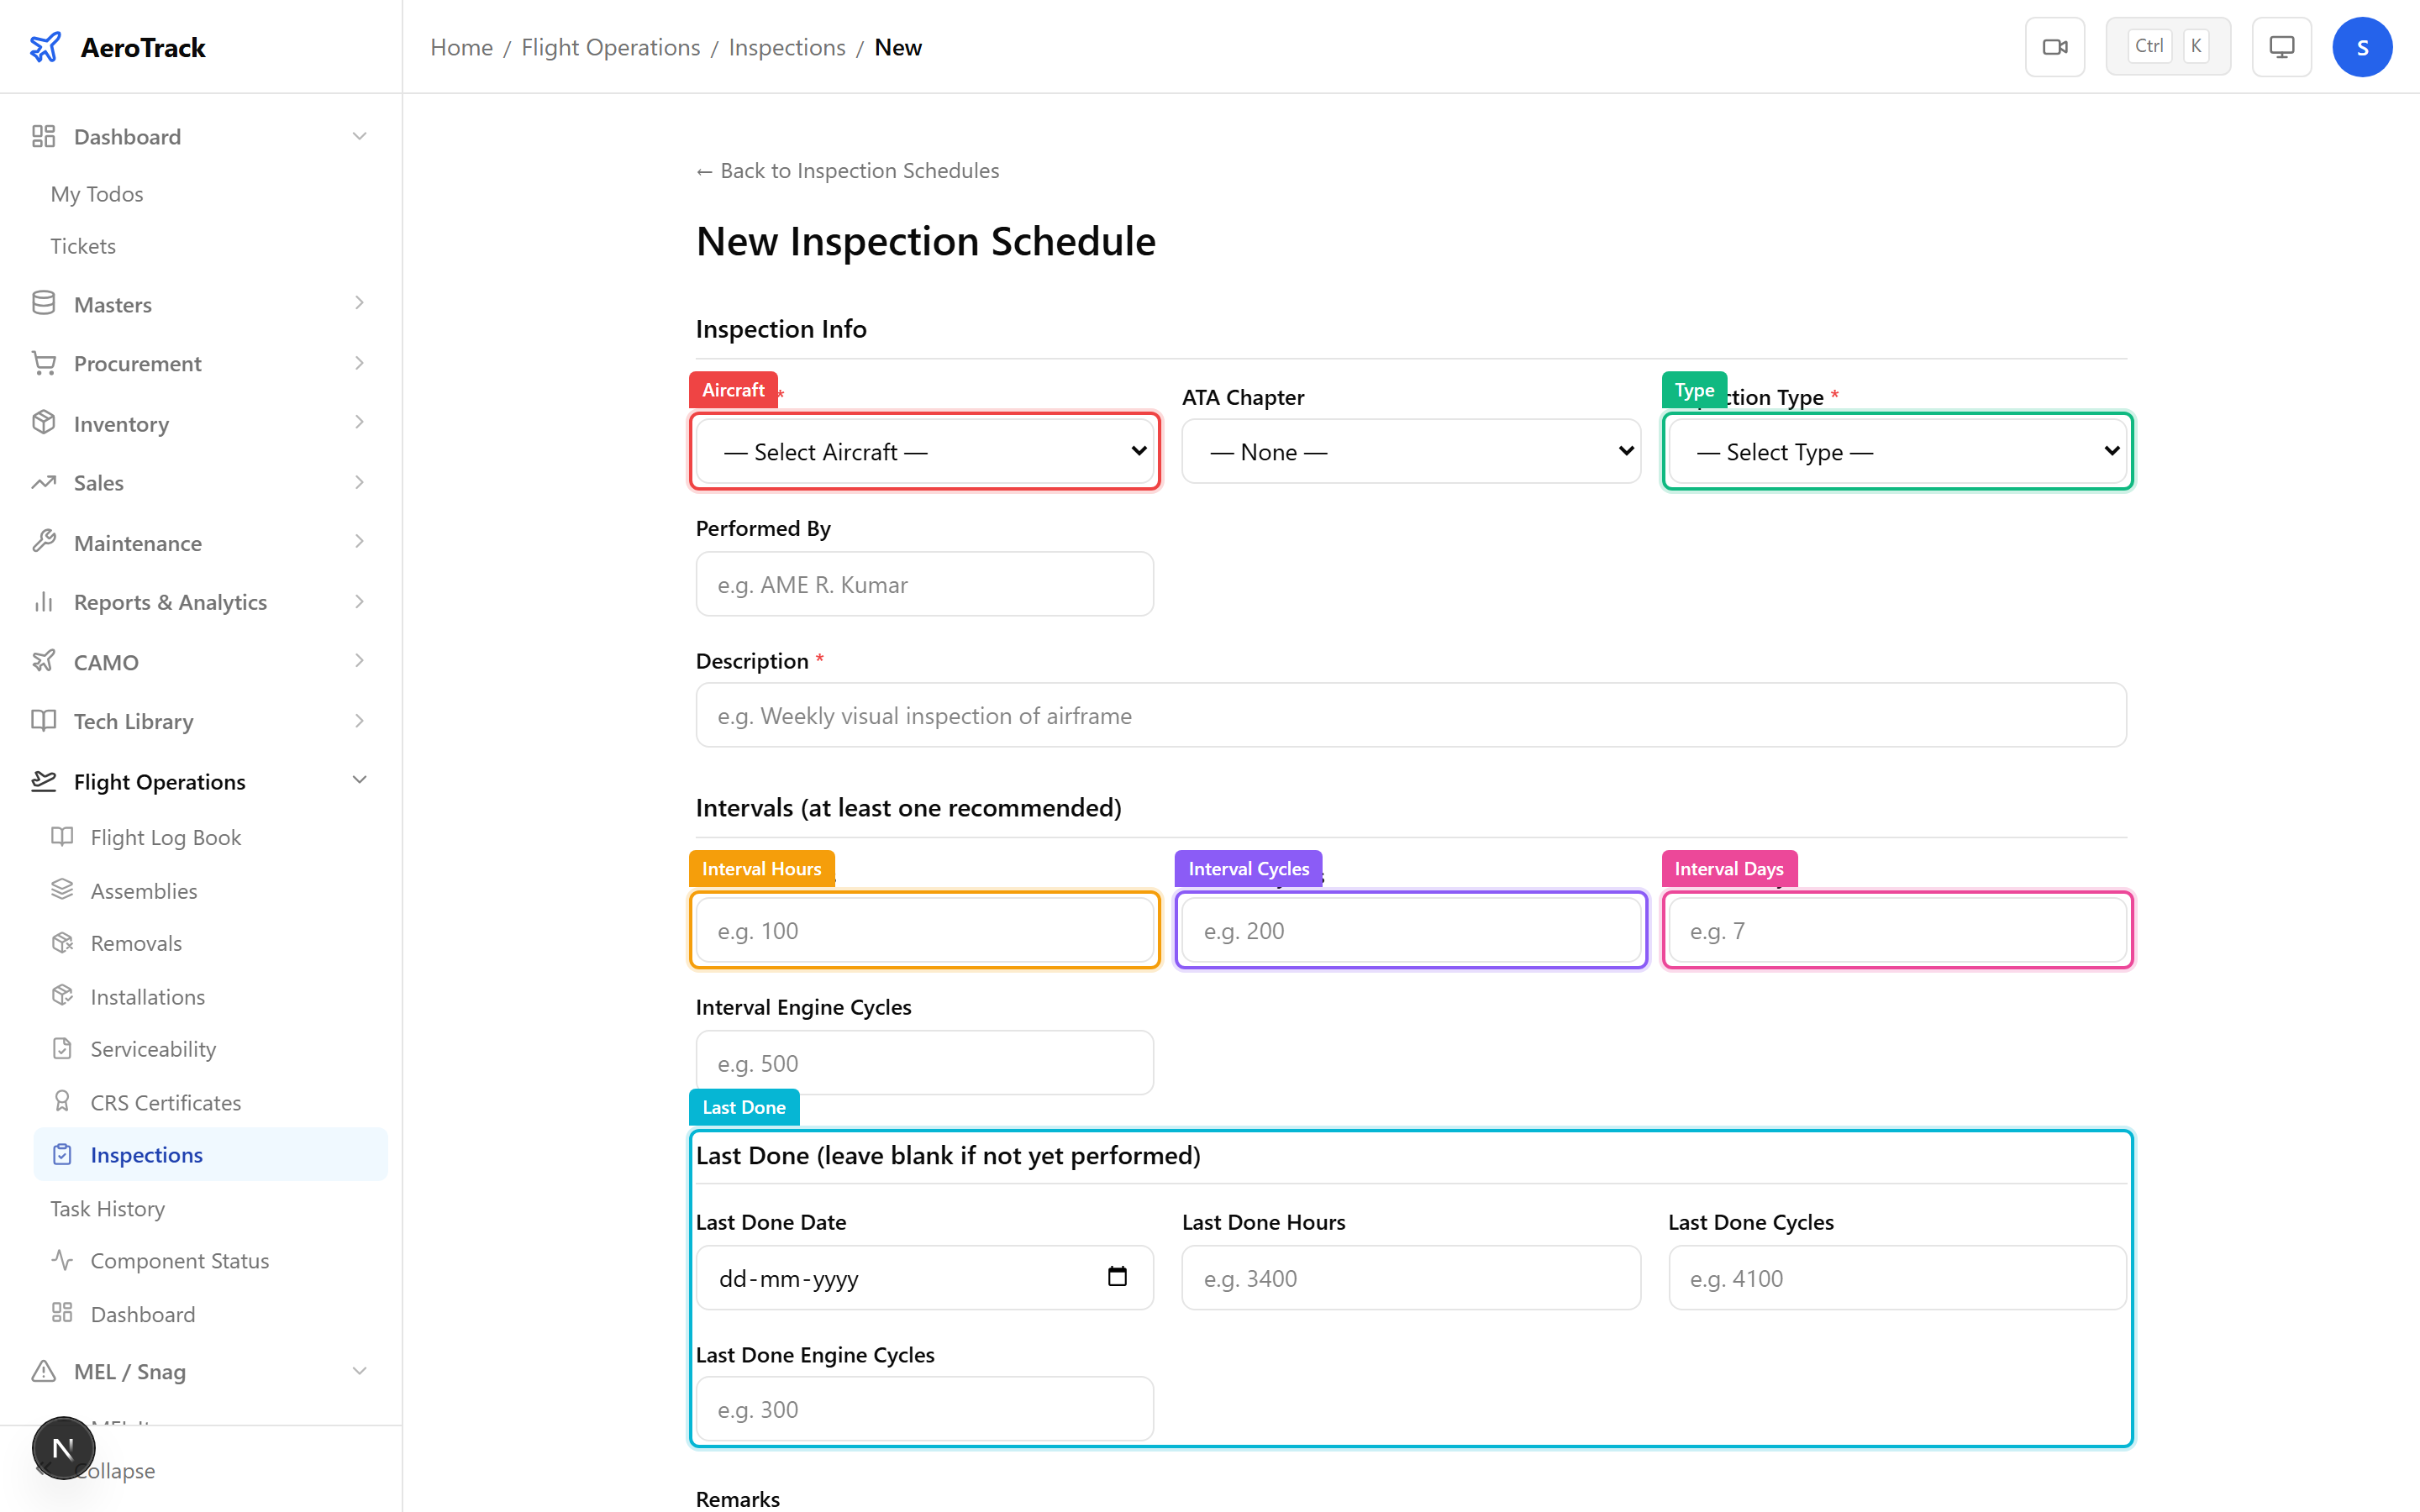The height and width of the screenshot is (1512, 2420).
Task: Open the Inspection Type dropdown
Action: click(1896, 451)
